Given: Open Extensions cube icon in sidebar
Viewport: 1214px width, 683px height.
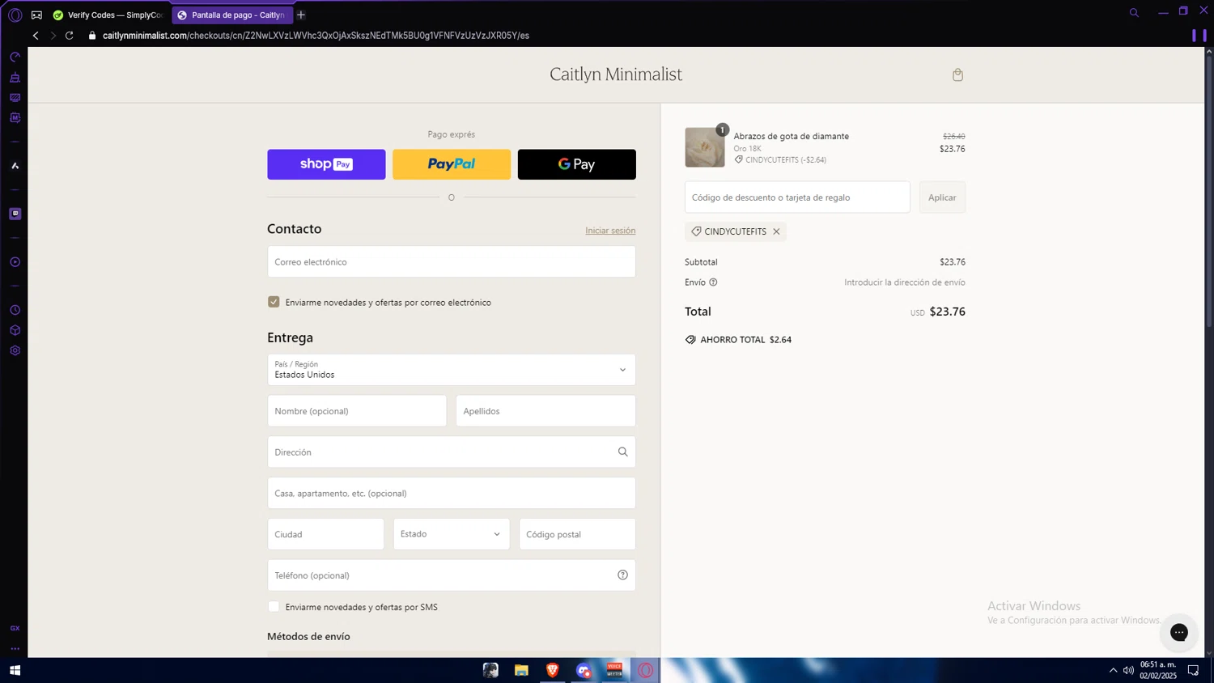Looking at the screenshot, I should click(x=15, y=330).
